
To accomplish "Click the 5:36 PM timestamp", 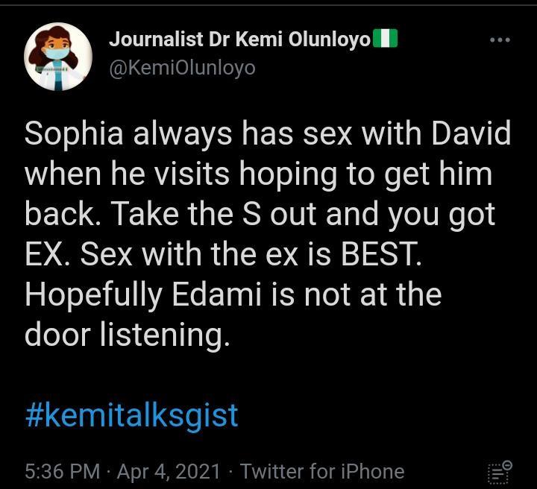I will 62,471.
